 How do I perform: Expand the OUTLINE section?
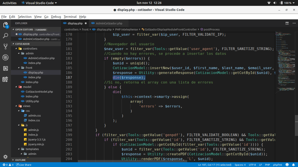[x=20, y=160]
